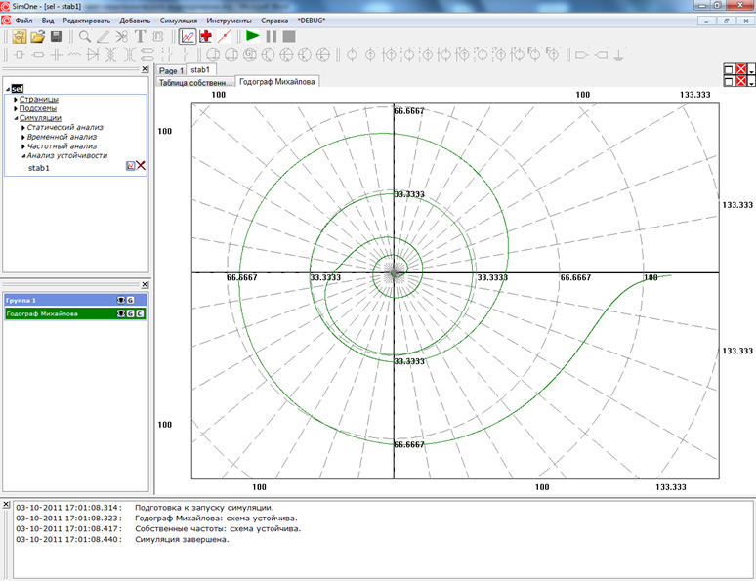Click the Страницы tree link
756x581 pixels.
(38, 99)
